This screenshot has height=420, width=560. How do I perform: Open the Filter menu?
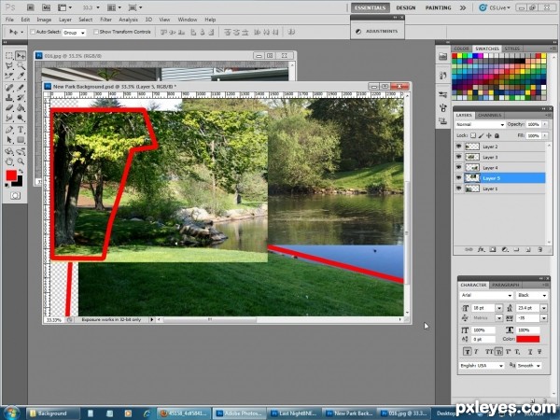(105, 20)
